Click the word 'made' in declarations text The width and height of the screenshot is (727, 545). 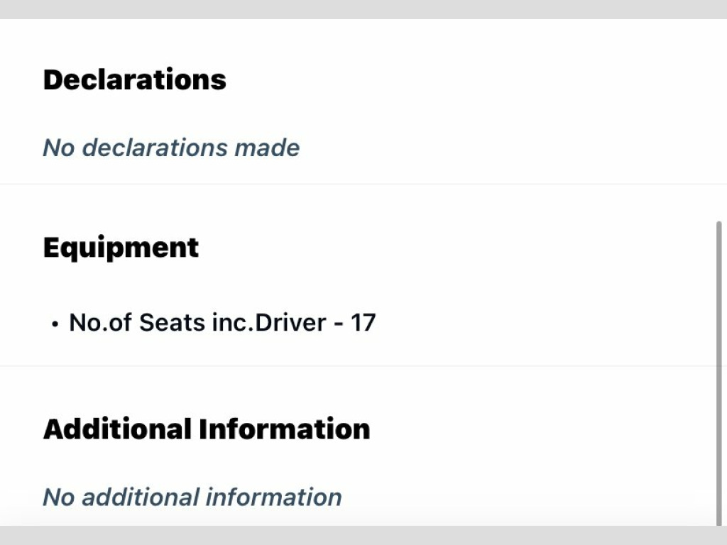pyautogui.click(x=267, y=148)
